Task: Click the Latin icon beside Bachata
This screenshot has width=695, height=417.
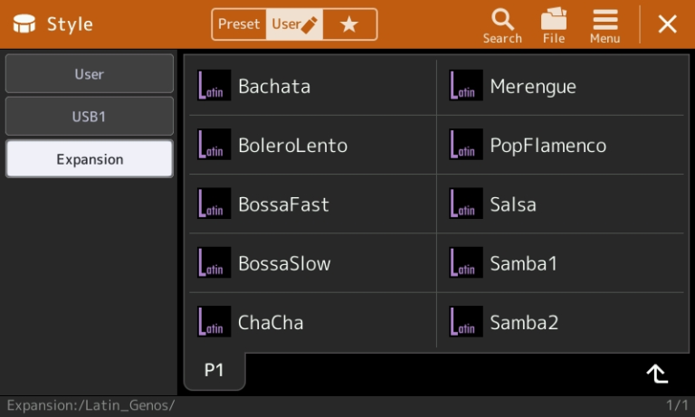Action: pos(214,85)
